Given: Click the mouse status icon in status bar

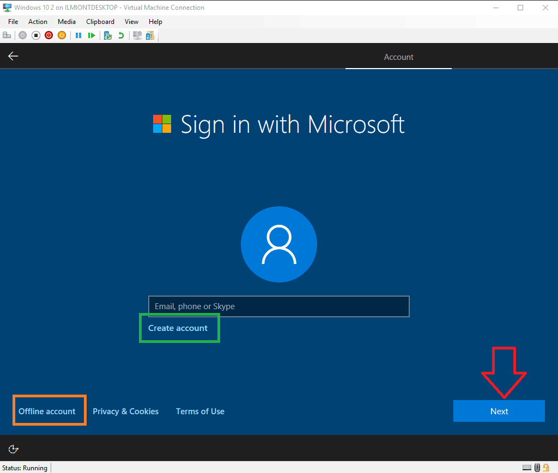Looking at the screenshot, I should click(x=537, y=468).
